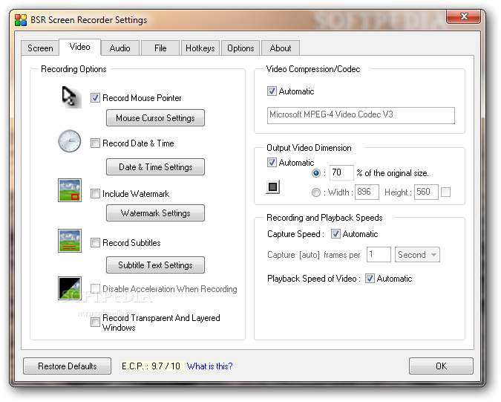The image size is (501, 402).
Task: Click the Microsoft MPEG-4 codec field
Action: coord(361,115)
